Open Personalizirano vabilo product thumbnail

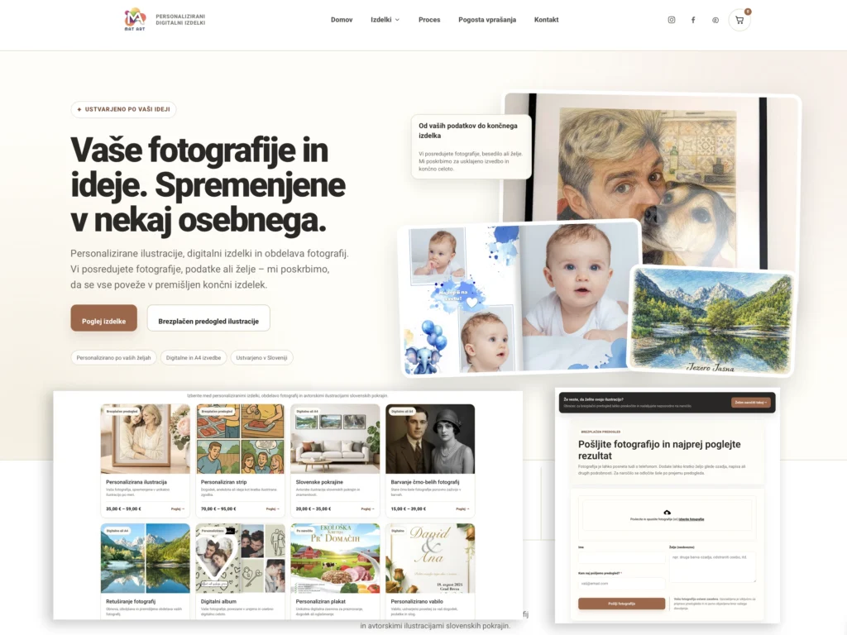tap(430, 558)
